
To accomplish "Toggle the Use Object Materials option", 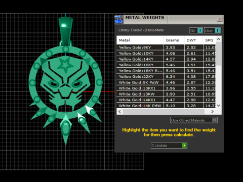I will click(x=194, y=120).
